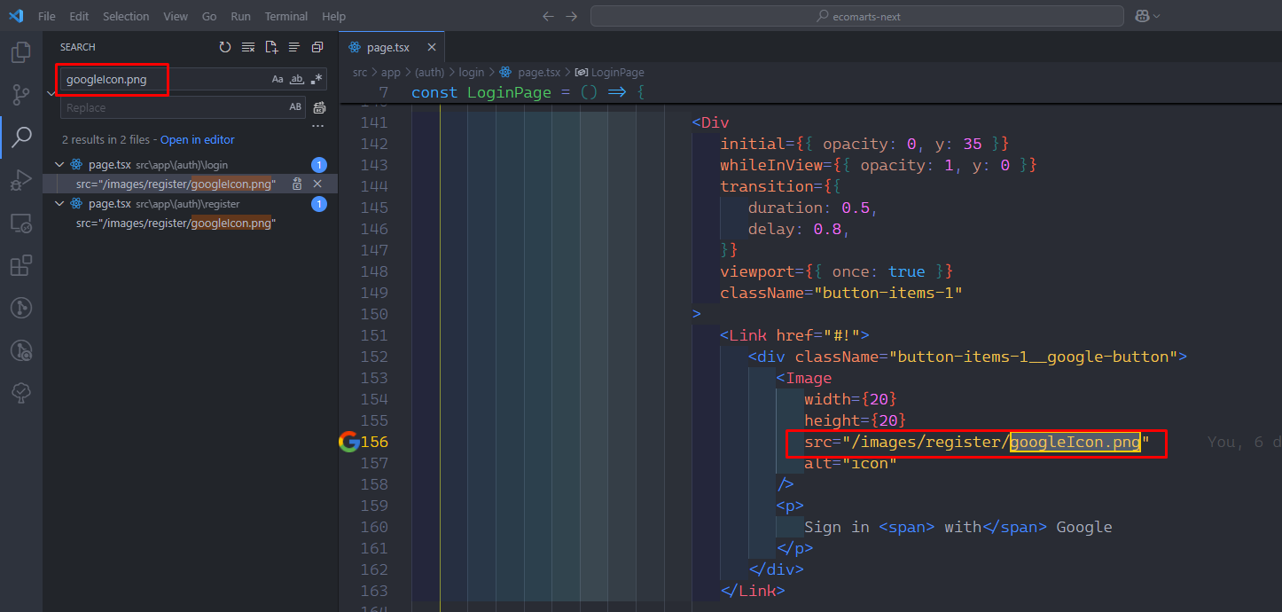Click the 'Open in editor' link
Screen dimensions: 1282x612
click(197, 139)
